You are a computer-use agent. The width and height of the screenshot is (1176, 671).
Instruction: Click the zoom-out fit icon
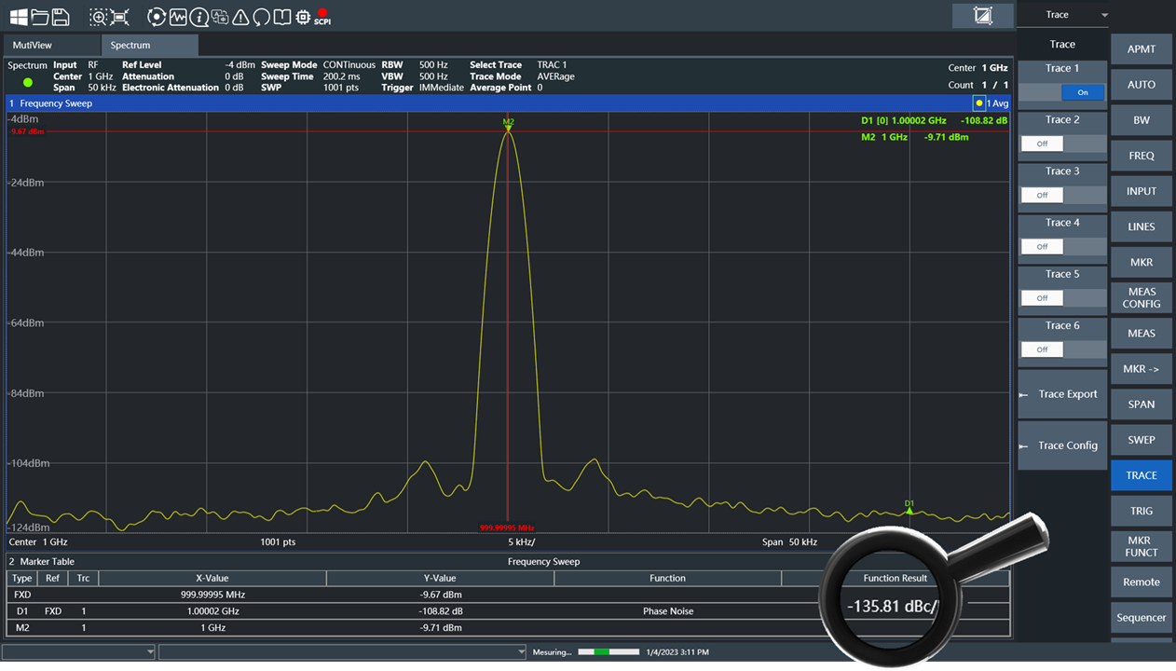[120, 17]
